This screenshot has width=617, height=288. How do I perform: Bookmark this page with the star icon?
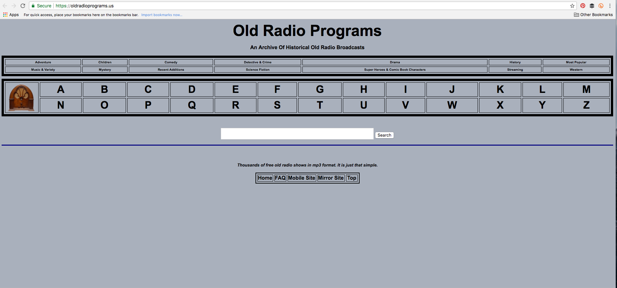pos(572,6)
